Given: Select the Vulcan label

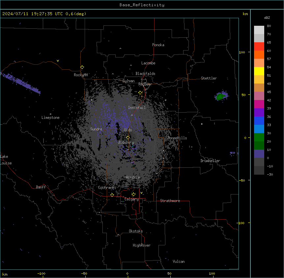Looking at the screenshot, I should tap(179, 261).
